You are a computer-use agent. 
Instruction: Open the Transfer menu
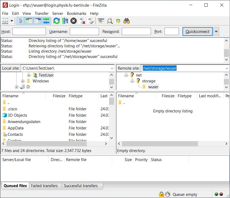pyautogui.click(x=42, y=14)
